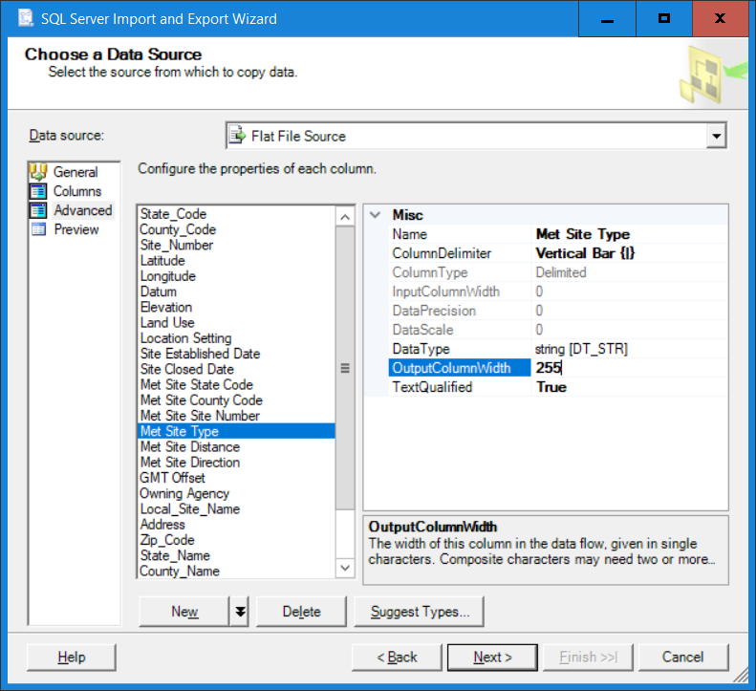Click Suggest Types button
The image size is (756, 691).
419,612
